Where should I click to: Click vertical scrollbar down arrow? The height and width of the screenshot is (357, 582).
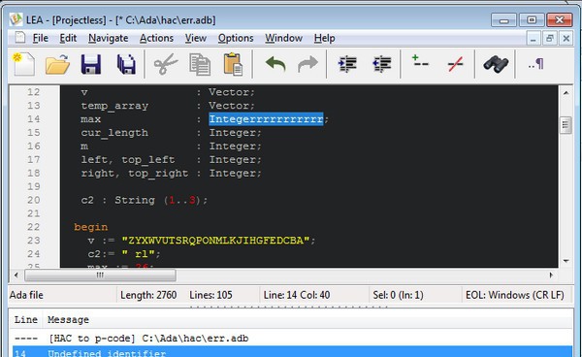566,261
